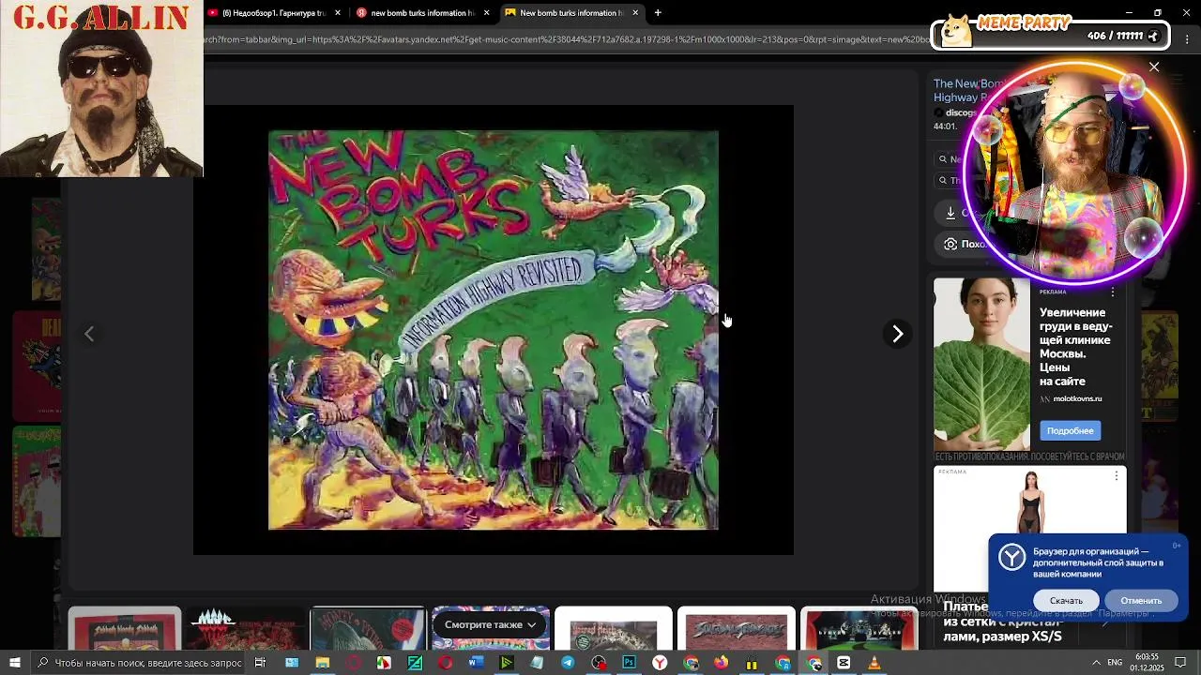1201x675 pixels.
Task: Open Yandex Browser from the taskbar
Action: (x=660, y=663)
